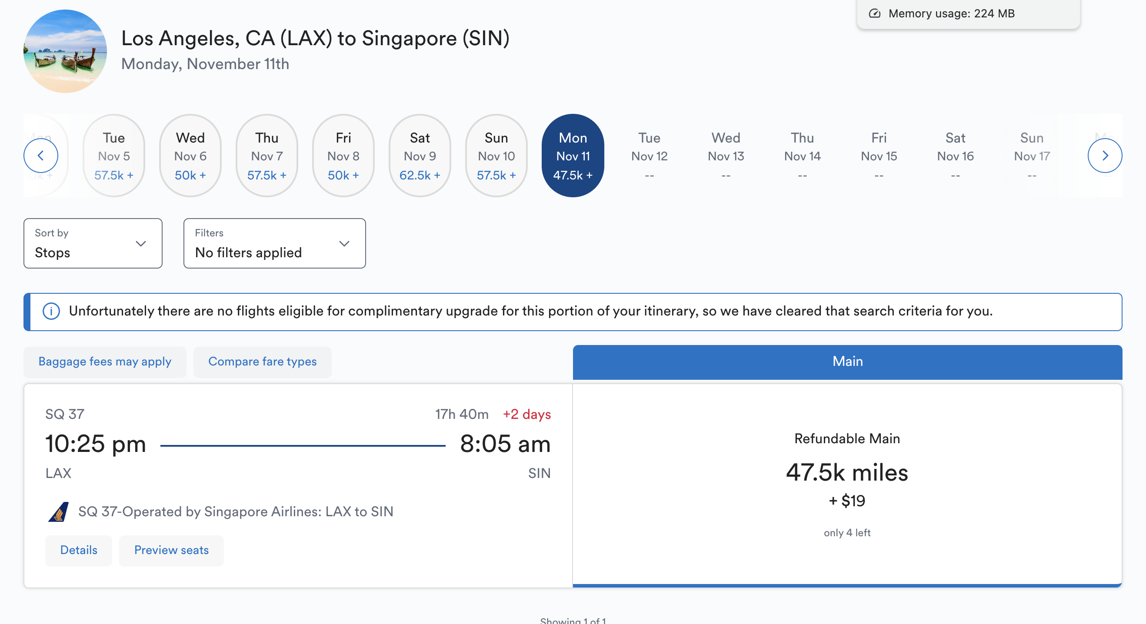Screen dimensions: 1146x624
Task: Click the Singapore Airlines logo icon
Action: 59,512
